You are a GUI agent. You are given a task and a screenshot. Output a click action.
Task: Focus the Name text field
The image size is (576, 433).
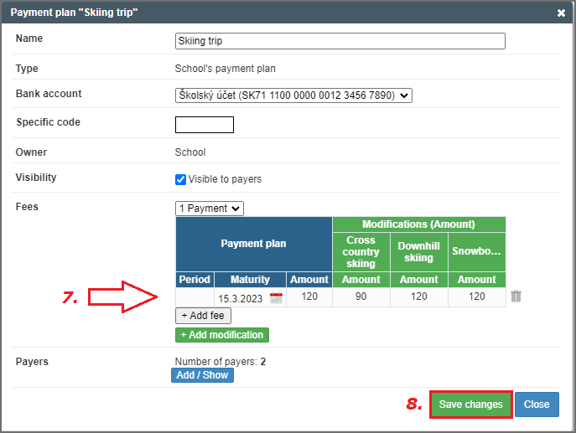340,41
